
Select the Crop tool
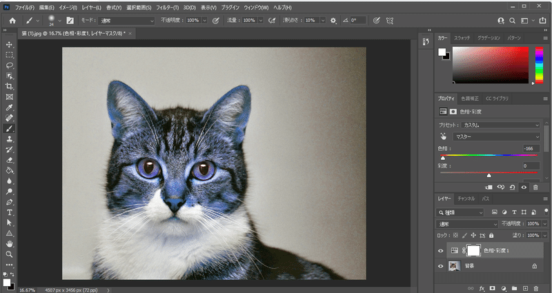10,86
